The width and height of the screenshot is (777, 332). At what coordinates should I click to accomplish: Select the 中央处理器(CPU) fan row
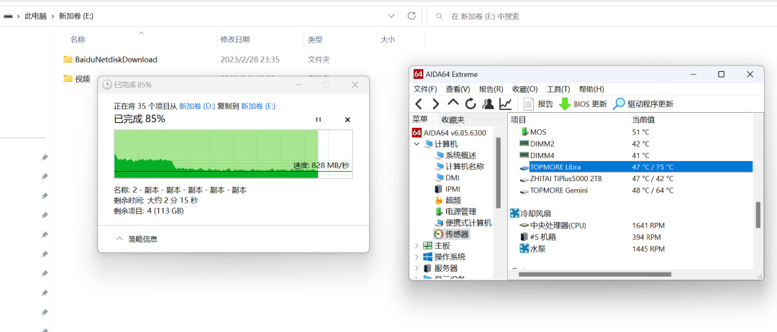point(630,225)
